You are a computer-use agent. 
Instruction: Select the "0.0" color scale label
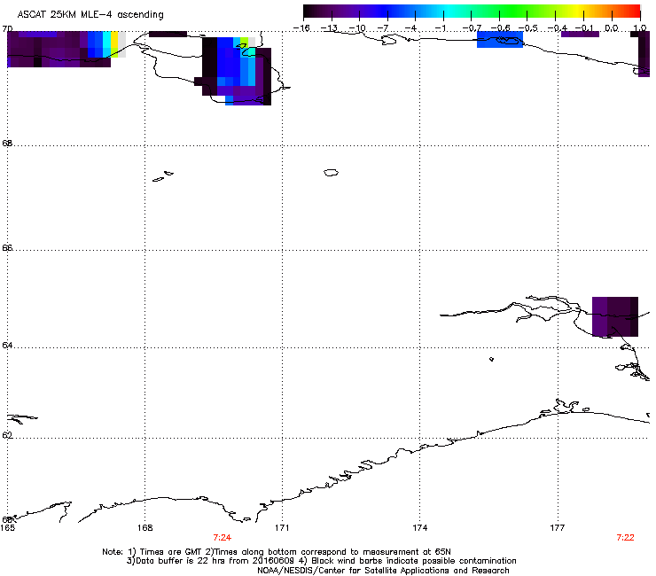(612, 28)
